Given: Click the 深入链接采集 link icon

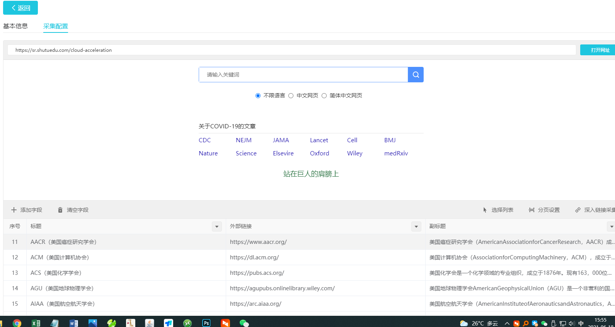Looking at the screenshot, I should click(578, 210).
